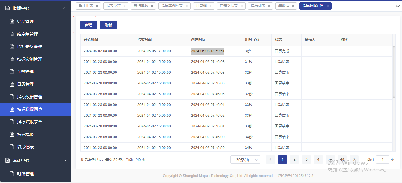Viewport: 402px width, 183px height.
Task: Click previous page arrow in pagination
Action: [271, 159]
